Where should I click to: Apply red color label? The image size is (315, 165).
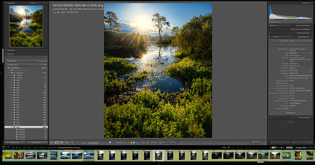(x=129, y=142)
